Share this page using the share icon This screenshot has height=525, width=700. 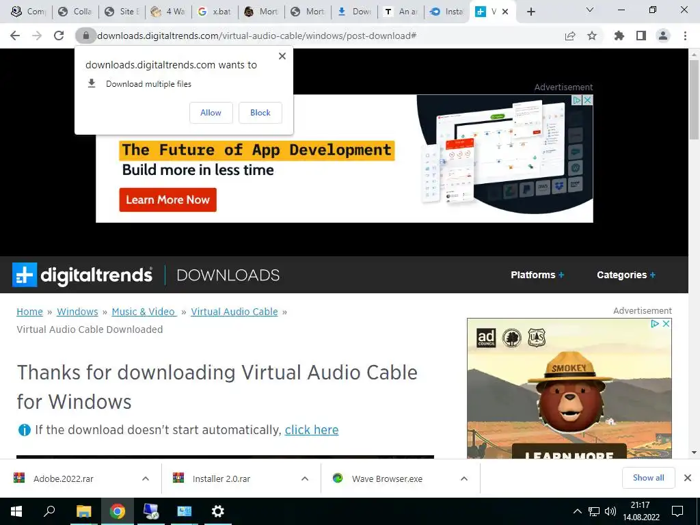[570, 36]
